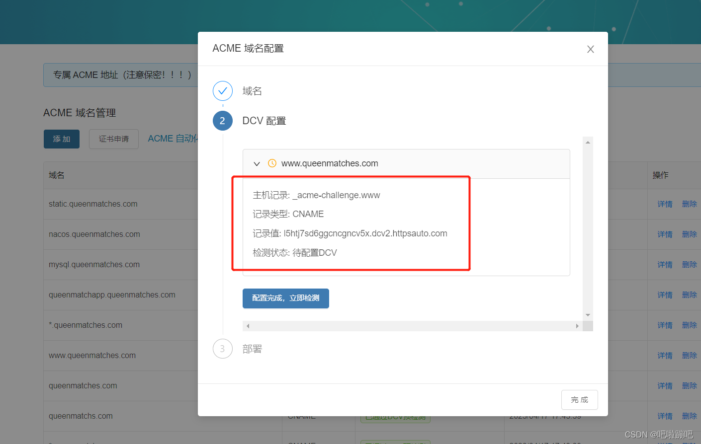This screenshot has width=701, height=444.
Task: Click www.queenmatches.com panel header text
Action: pos(330,163)
